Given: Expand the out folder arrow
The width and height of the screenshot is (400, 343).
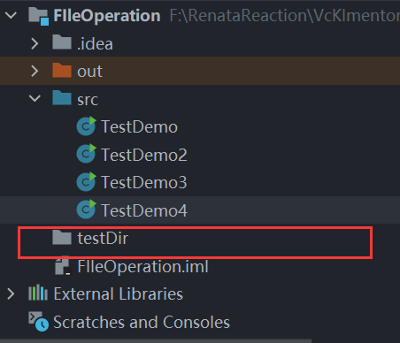Looking at the screenshot, I should click(x=35, y=71).
